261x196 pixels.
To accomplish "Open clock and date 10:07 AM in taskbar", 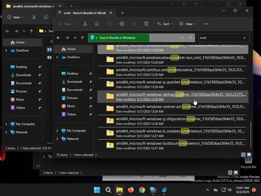I will [243, 190].
